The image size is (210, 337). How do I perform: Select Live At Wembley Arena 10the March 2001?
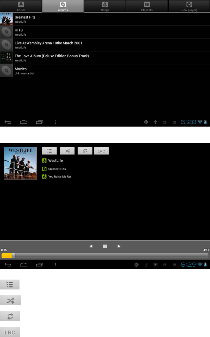point(105,45)
